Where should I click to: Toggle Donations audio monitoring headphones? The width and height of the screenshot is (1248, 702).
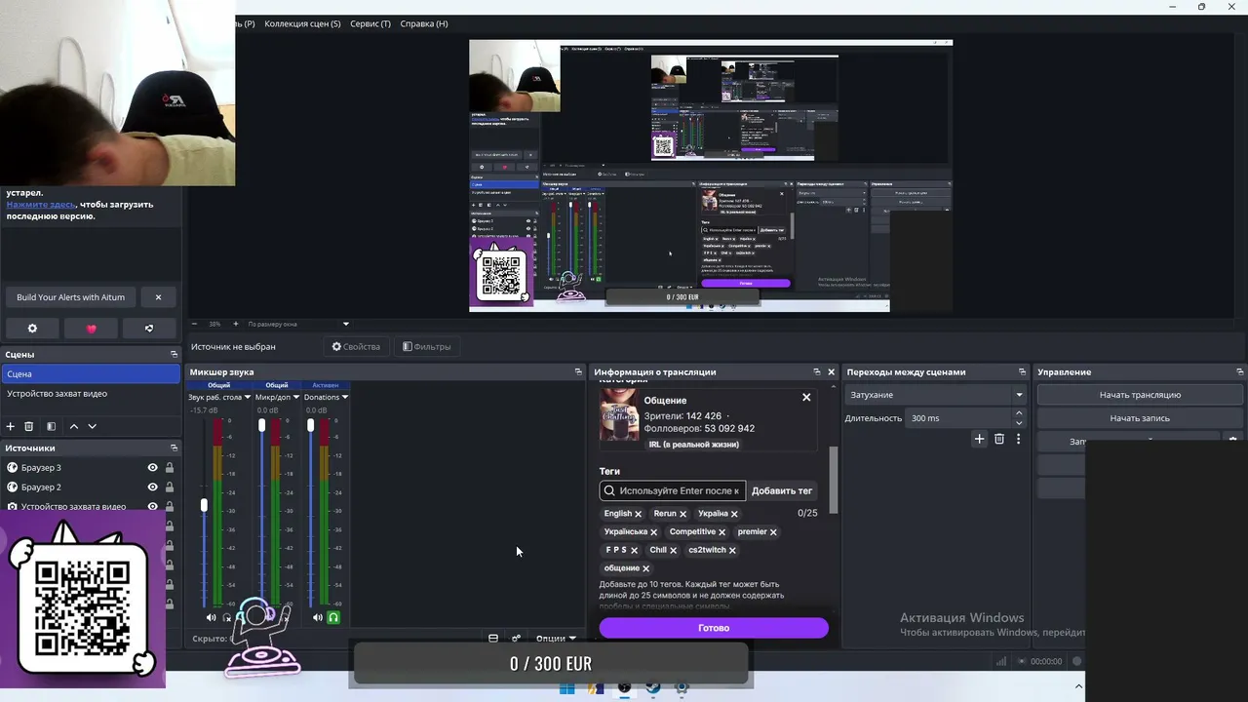pos(333,617)
